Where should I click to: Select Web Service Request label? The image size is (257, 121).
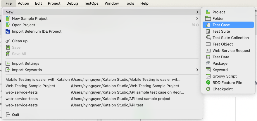pos(232,50)
